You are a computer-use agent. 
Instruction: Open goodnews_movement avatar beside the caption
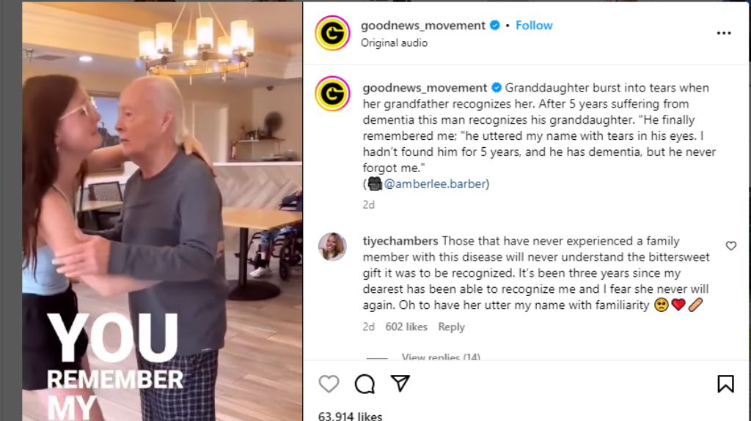point(332,93)
